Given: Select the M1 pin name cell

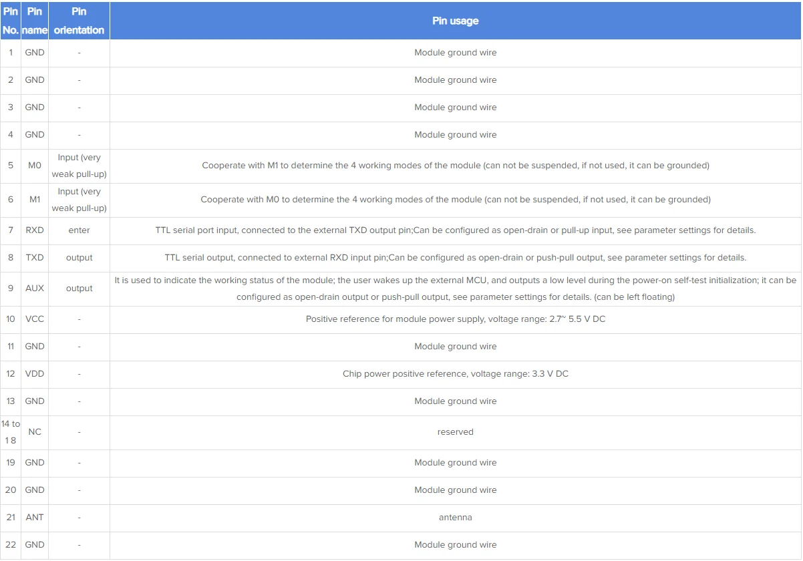Looking at the screenshot, I should (x=35, y=200).
